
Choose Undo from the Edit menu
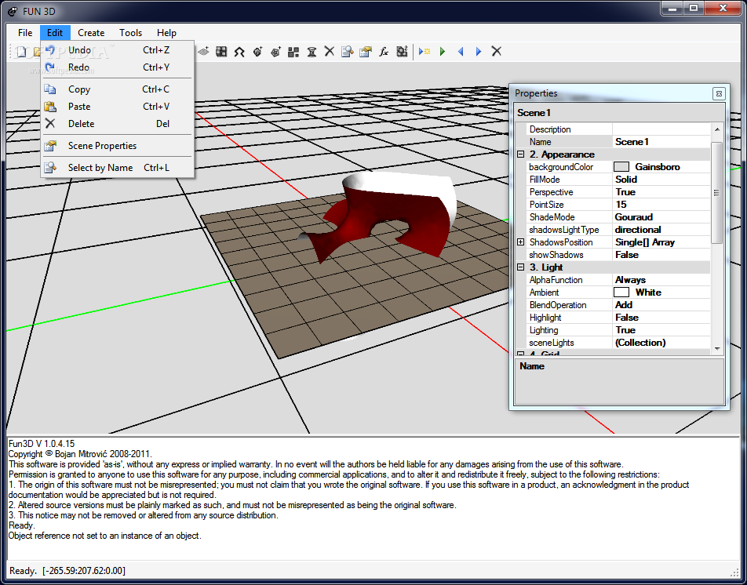(x=117, y=50)
